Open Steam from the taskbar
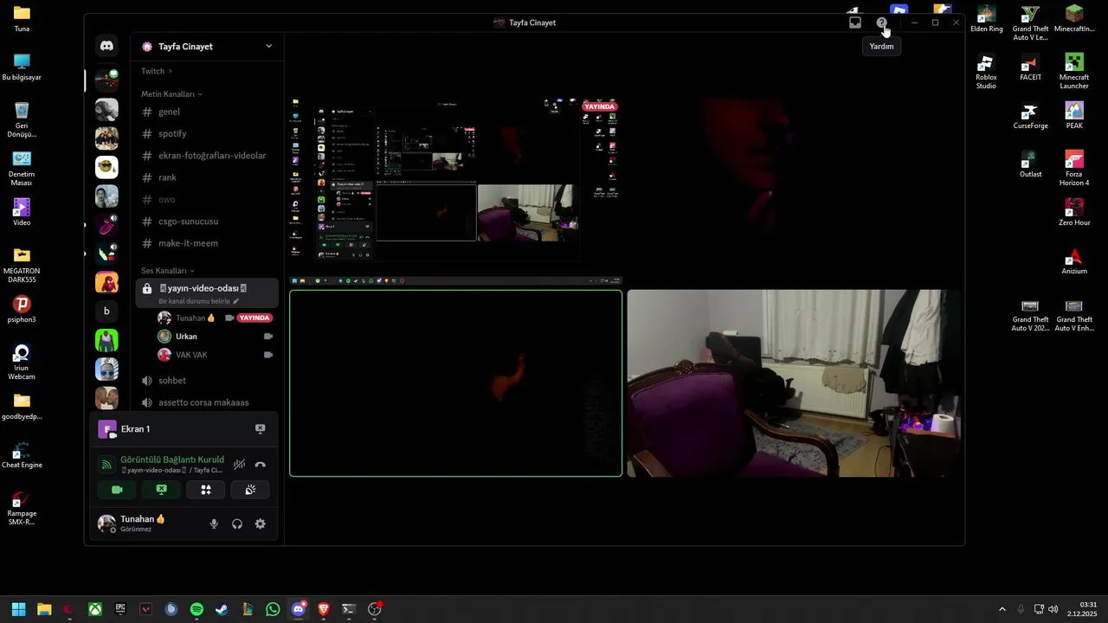The width and height of the screenshot is (1108, 623). [222, 609]
